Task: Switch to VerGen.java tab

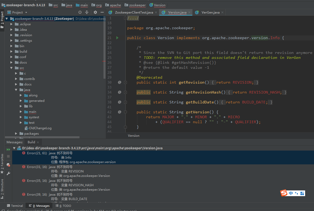Action: [210, 13]
